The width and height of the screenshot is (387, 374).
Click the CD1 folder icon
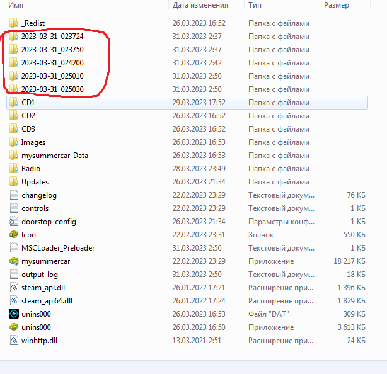pos(14,102)
